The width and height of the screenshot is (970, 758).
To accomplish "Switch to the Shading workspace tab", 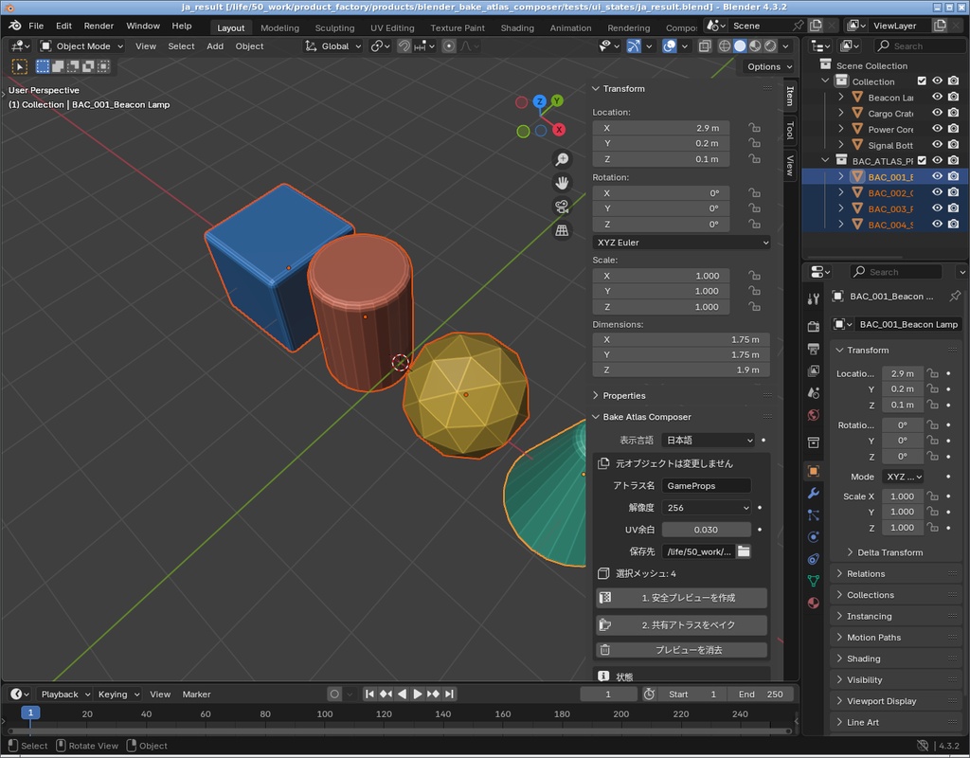I will click(517, 27).
